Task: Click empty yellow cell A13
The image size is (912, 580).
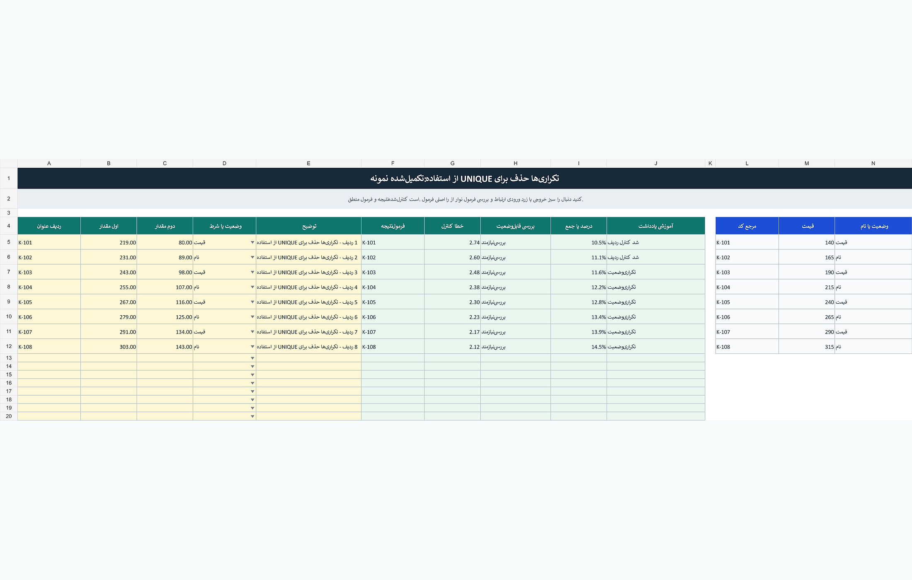Action: point(49,358)
